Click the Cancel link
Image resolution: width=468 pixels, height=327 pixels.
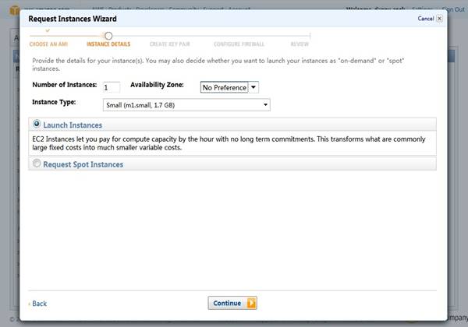pyautogui.click(x=425, y=18)
